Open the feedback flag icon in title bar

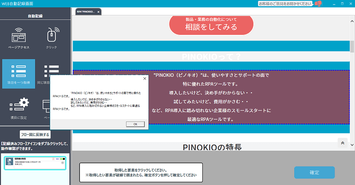318,4
